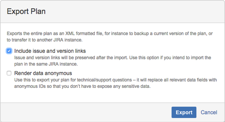Click description text about preserving issue links

(113, 61)
